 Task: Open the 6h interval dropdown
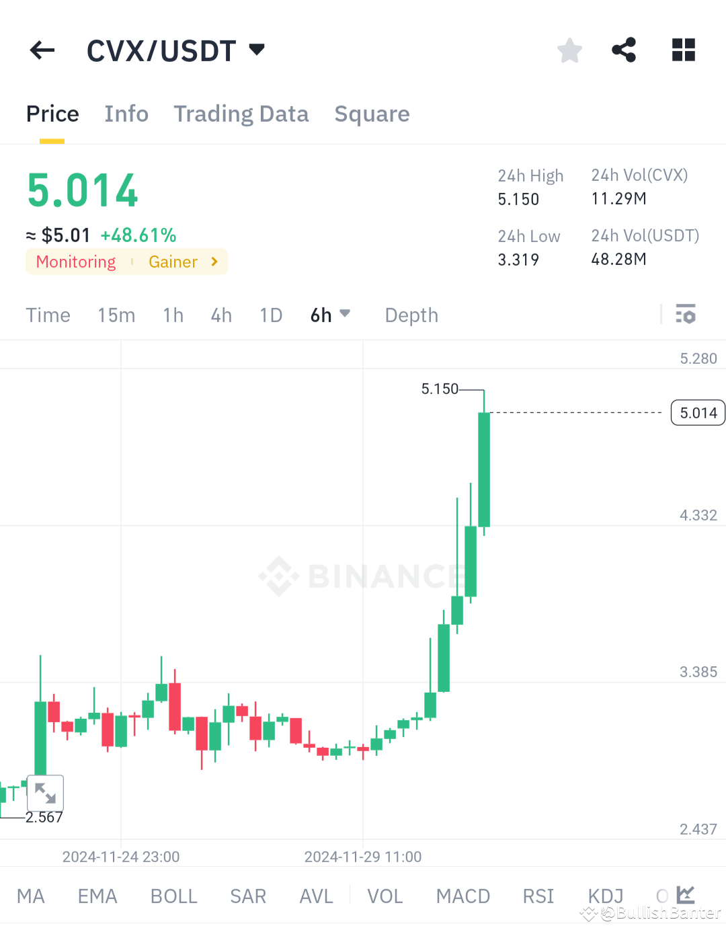[330, 314]
